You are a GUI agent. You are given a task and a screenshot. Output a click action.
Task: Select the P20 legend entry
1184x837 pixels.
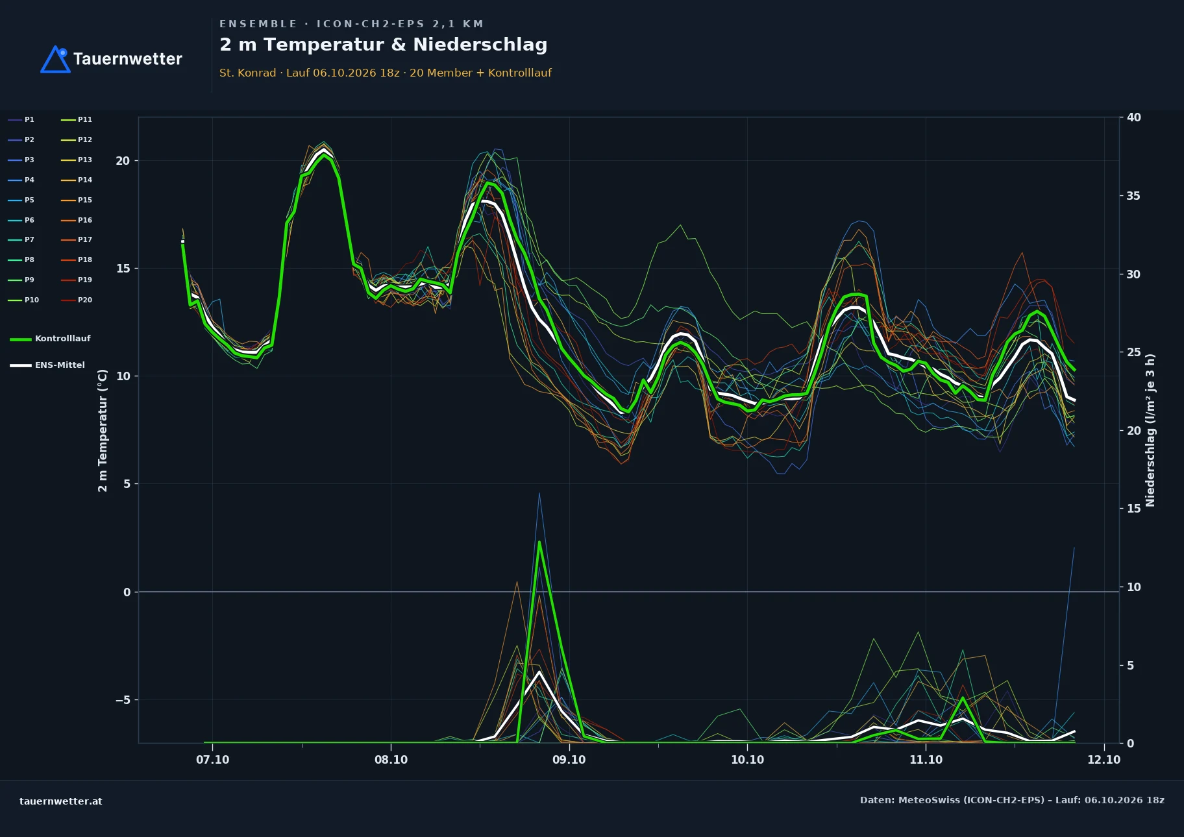pyautogui.click(x=77, y=300)
